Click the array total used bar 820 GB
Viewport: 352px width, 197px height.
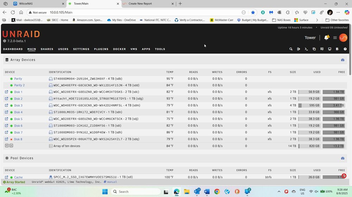(x=309, y=146)
